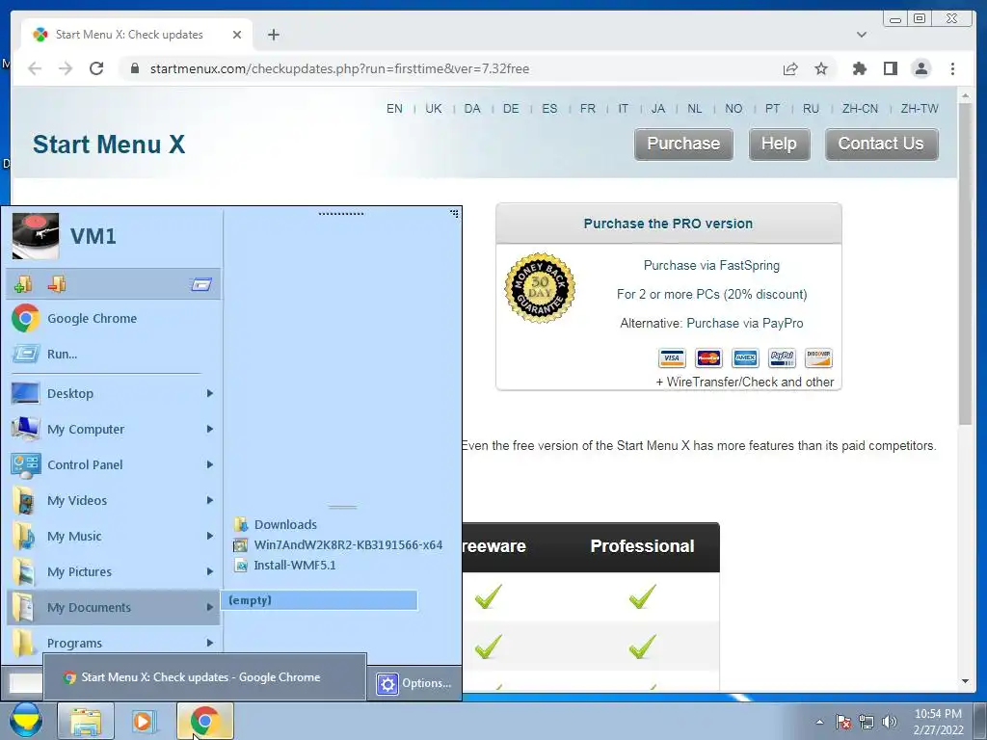This screenshot has height=740, width=987.
Task: Select Start Menu X: Check updates tab
Action: (129, 35)
